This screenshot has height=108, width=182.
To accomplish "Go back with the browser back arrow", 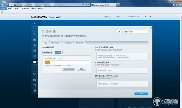I will click(x=3, y=5).
